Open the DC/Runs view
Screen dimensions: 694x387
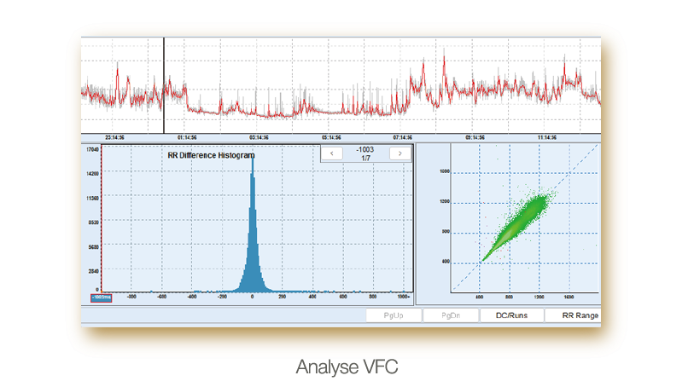[x=511, y=315]
